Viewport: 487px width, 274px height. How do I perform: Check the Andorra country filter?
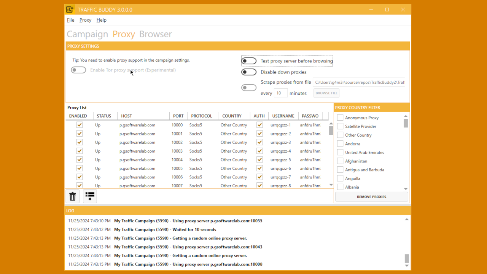pyautogui.click(x=340, y=143)
